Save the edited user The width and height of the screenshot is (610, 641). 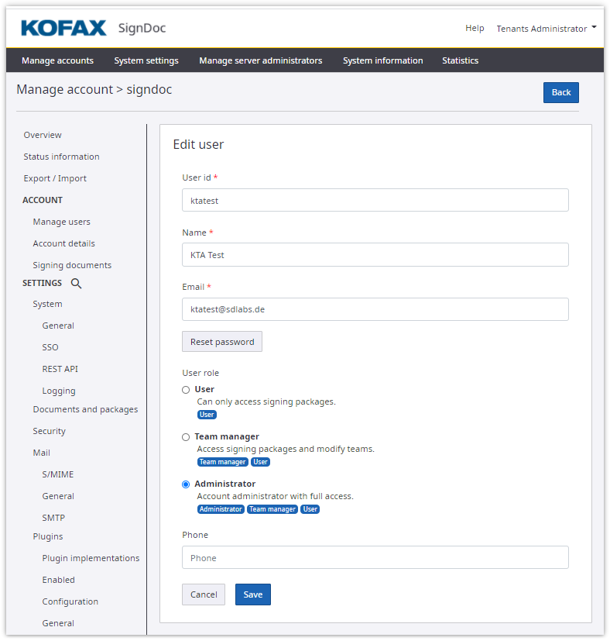point(252,594)
